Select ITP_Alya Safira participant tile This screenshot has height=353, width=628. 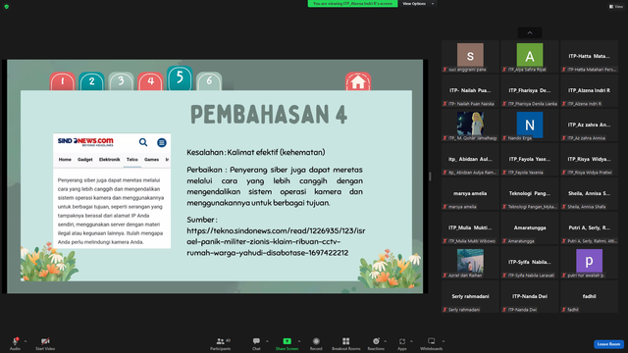point(530,57)
